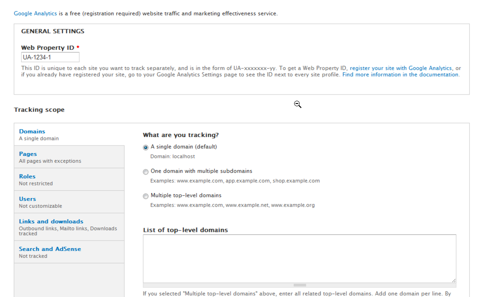The image size is (478, 297).
Task: Click the textarea resize grippie handle
Action: tap(300, 284)
